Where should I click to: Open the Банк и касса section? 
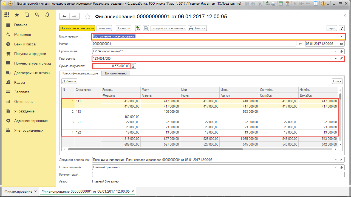point(25,44)
